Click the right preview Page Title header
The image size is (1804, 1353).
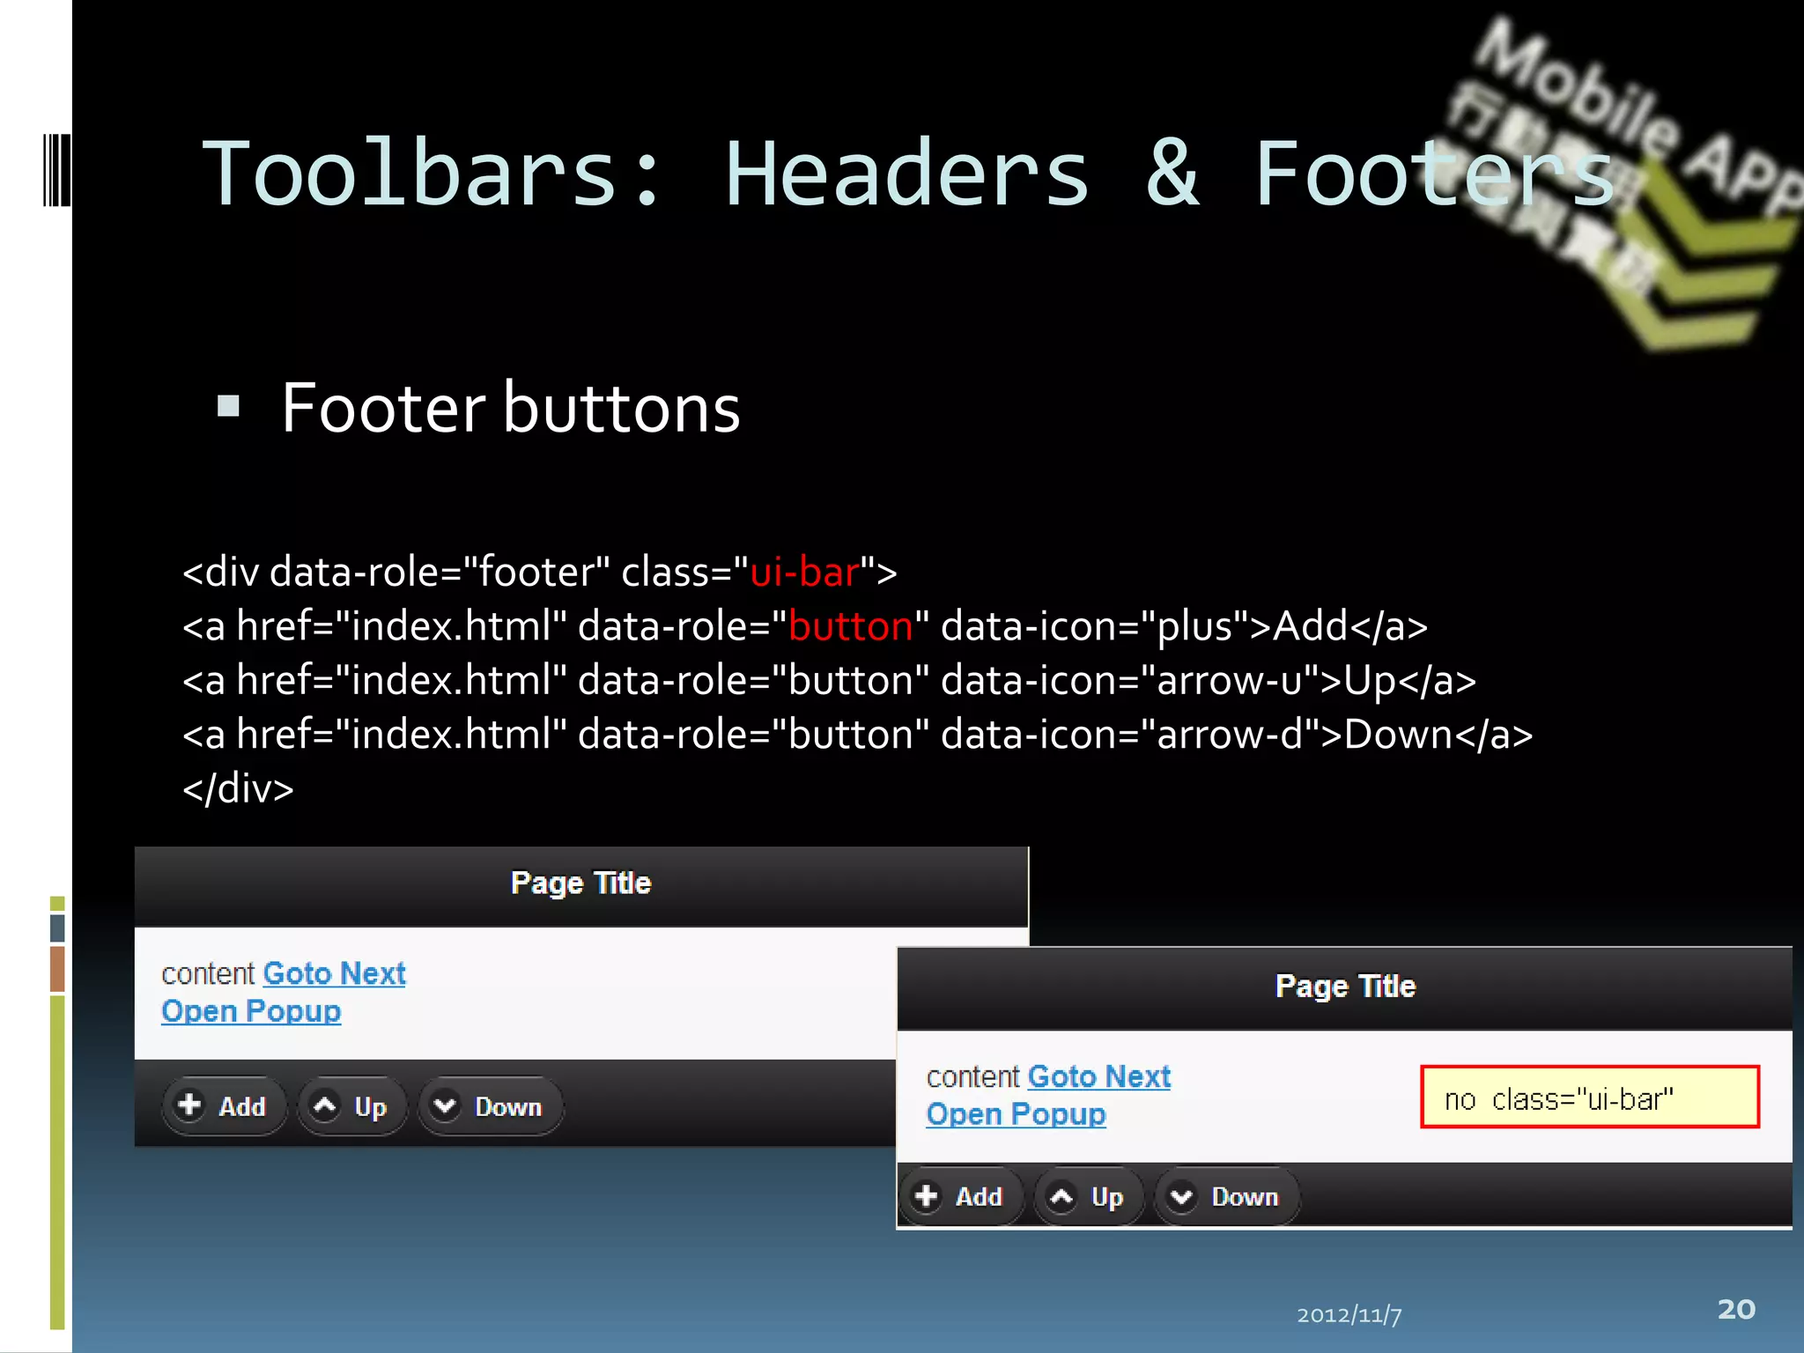coord(1345,987)
